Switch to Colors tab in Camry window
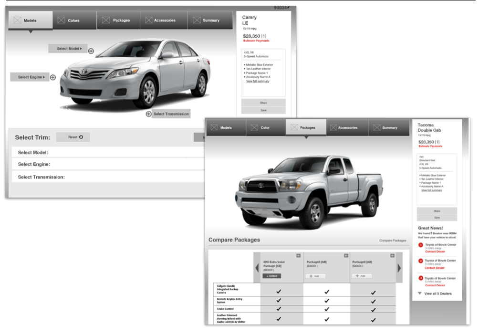479x335 pixels. [x=74, y=21]
